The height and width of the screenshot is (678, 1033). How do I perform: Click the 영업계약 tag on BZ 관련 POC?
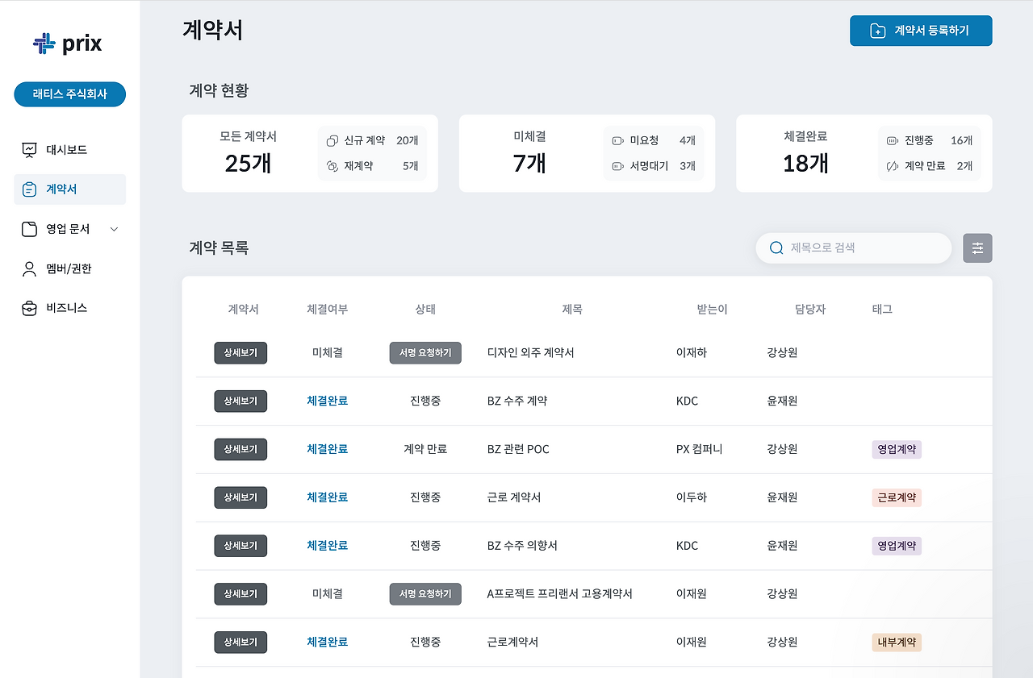pos(896,449)
